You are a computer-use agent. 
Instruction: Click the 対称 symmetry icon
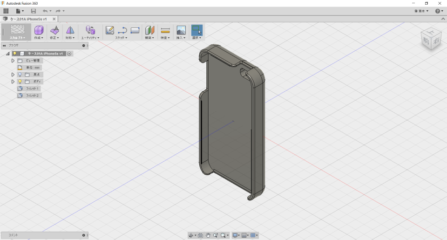click(70, 30)
